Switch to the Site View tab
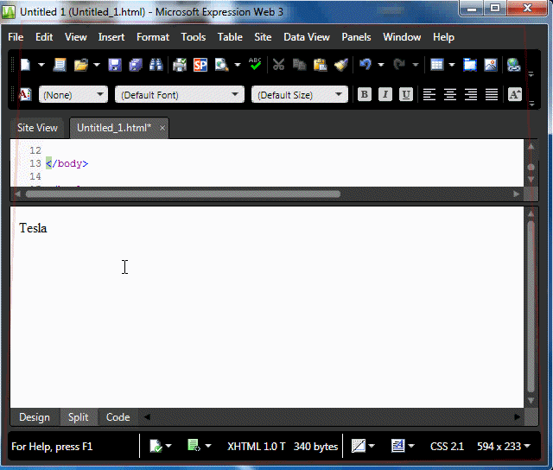The image size is (553, 470). coord(37,128)
